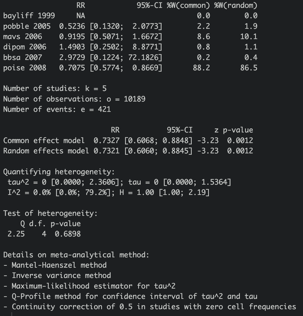Click the 'Continuity correction of 0.5' line
This screenshot has width=303, height=316.
pos(150,307)
